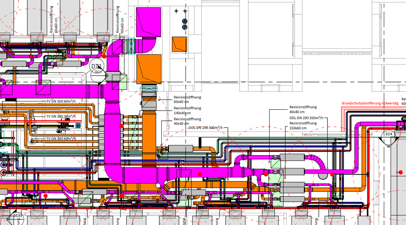
Task: Select the SC4 section marker symbol
Action: click(389, 134)
